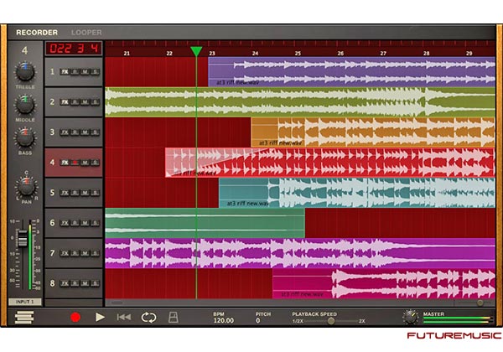
Task: Select the track 4 header row
Action: [74, 163]
